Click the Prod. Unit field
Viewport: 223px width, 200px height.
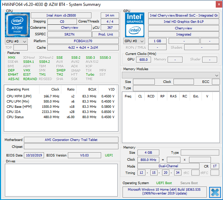(106, 34)
